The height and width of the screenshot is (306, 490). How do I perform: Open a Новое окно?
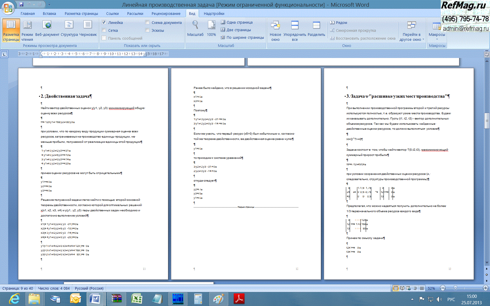(275, 31)
